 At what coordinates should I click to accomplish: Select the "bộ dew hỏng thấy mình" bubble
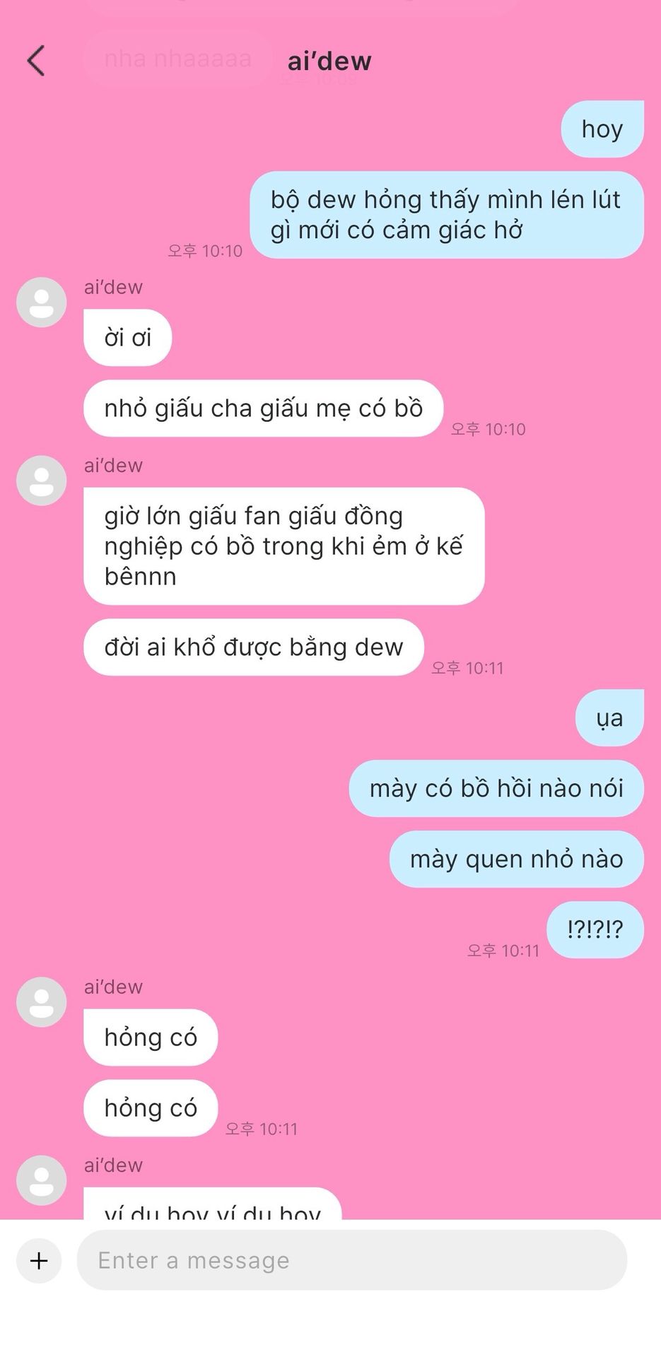447,215
